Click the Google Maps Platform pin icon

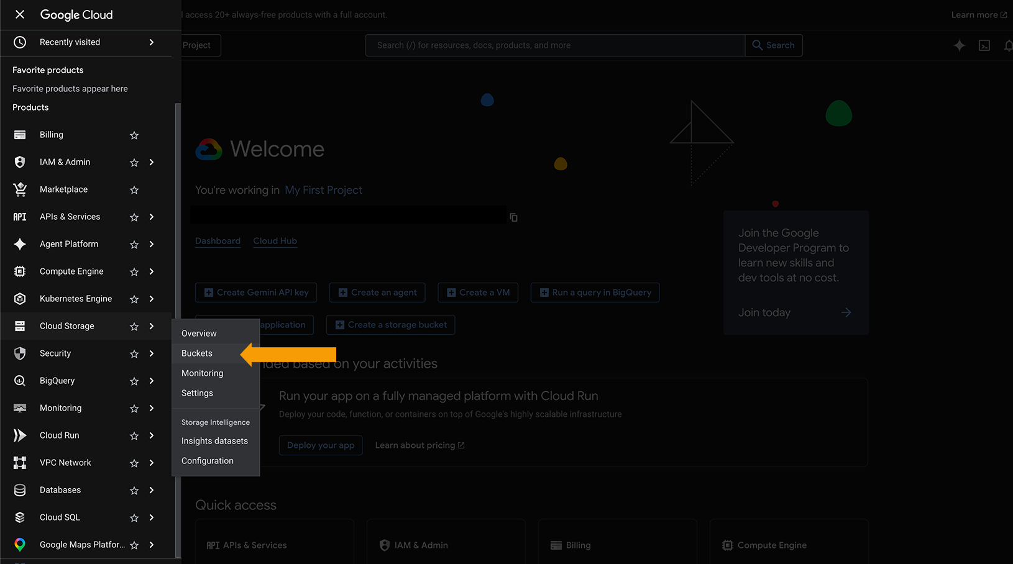[20, 545]
